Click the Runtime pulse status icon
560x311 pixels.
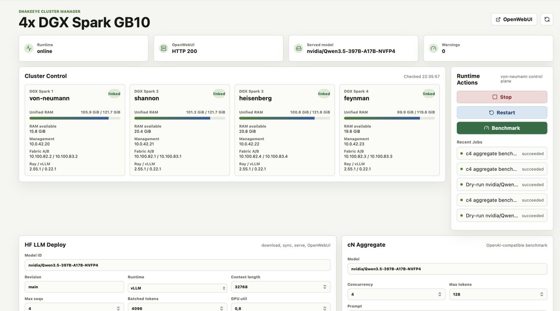(29, 48)
